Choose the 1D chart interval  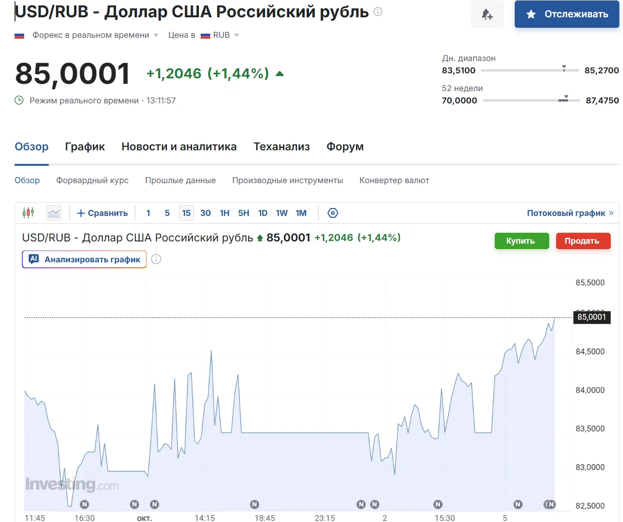tap(263, 213)
